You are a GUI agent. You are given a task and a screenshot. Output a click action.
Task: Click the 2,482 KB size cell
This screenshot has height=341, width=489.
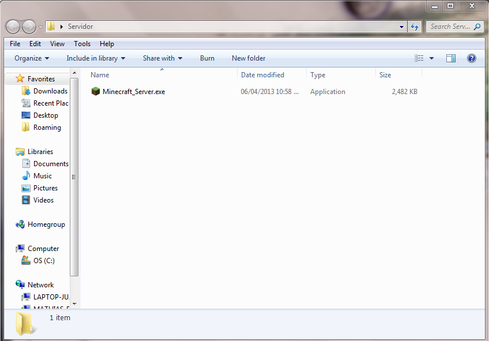coord(404,92)
